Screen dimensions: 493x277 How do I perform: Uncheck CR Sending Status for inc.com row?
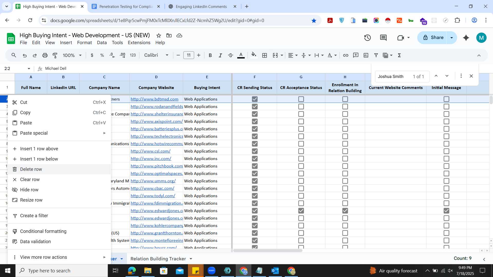(255, 159)
